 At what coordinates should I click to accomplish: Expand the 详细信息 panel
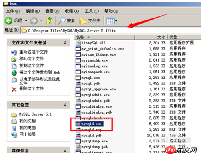point(65,151)
